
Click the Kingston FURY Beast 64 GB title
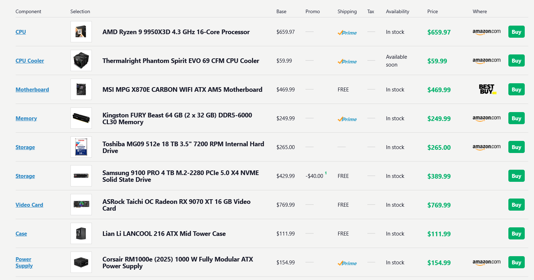point(177,118)
